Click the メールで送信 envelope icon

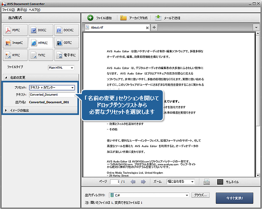coord(158,18)
